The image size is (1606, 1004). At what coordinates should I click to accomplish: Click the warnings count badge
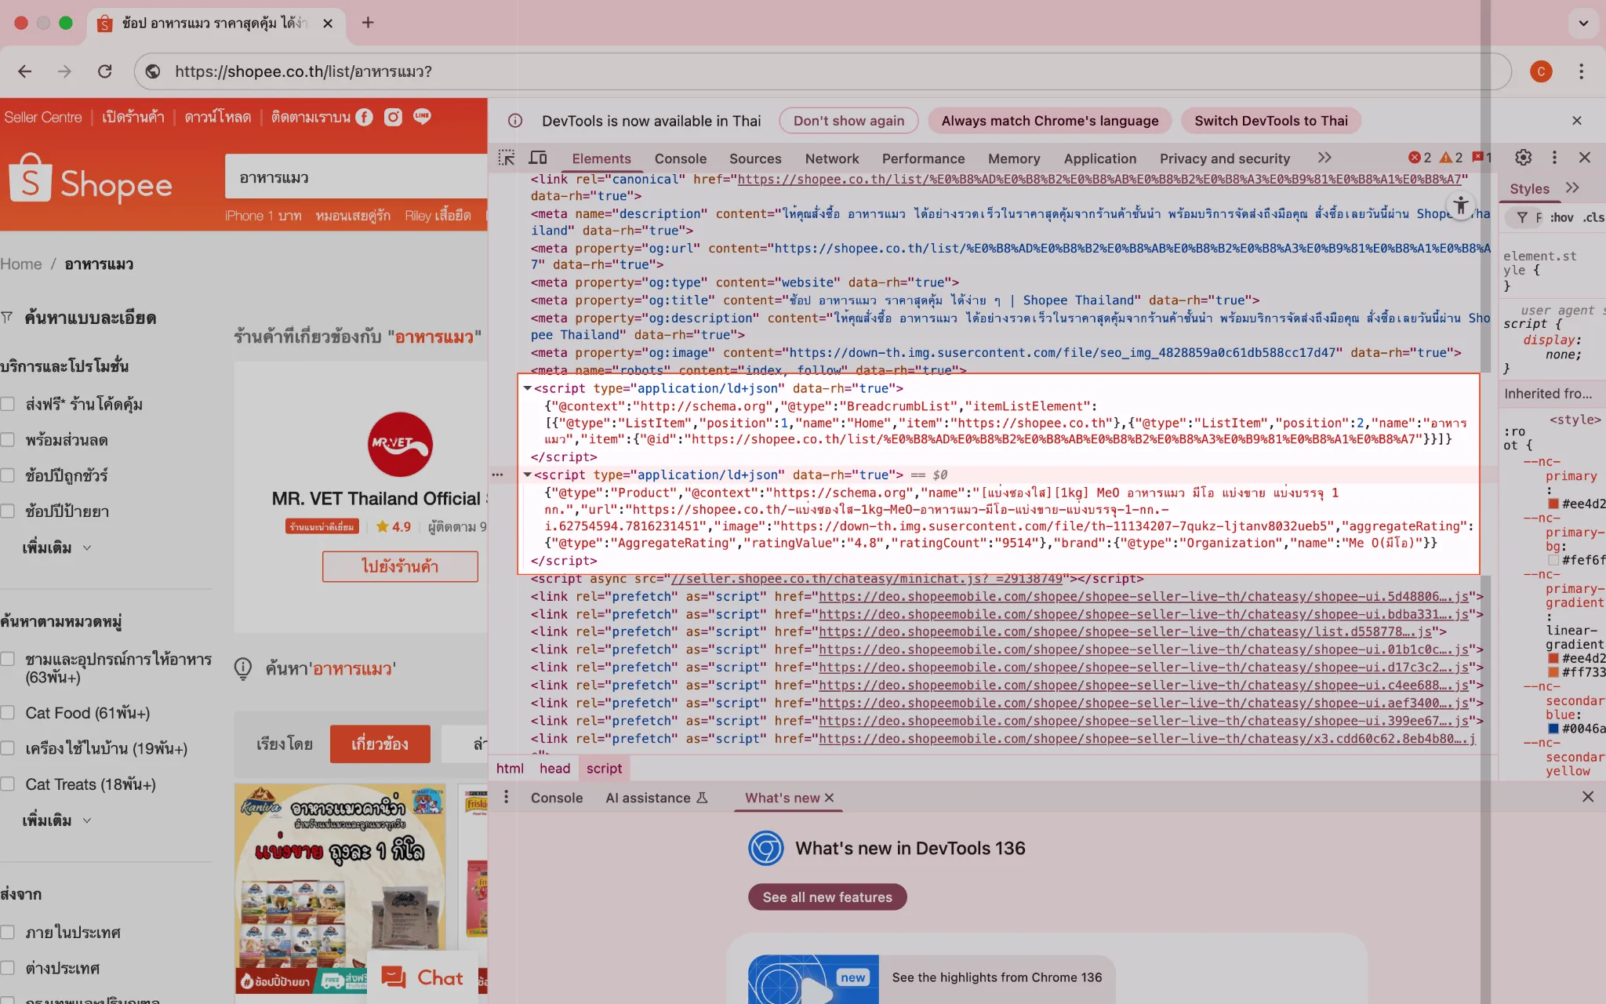coord(1452,158)
